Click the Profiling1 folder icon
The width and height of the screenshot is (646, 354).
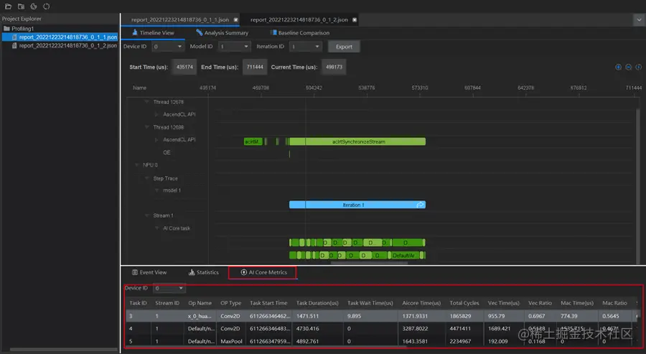click(x=6, y=29)
